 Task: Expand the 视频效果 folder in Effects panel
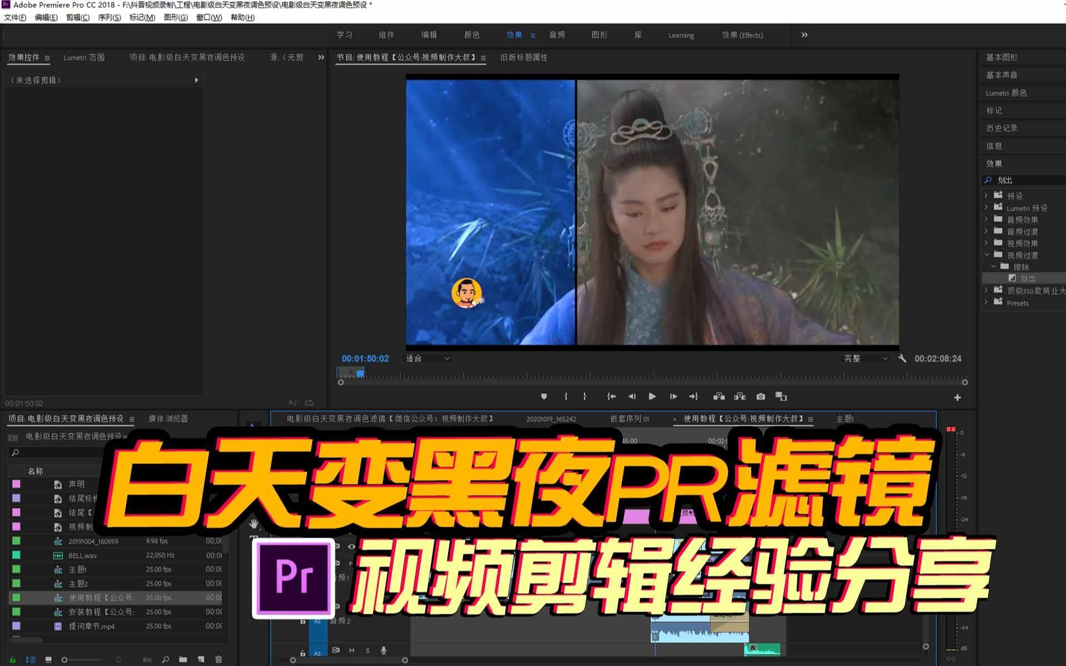point(987,243)
